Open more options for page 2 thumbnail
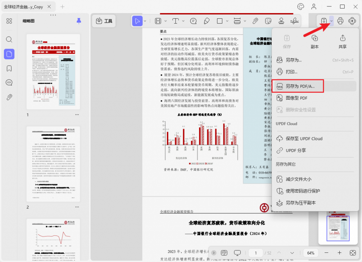Viewport: 362px width, 262px height. 77,207
